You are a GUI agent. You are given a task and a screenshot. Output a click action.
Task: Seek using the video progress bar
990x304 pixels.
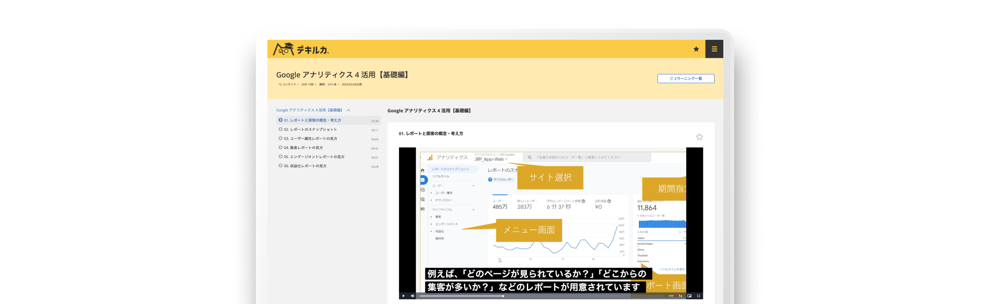click(x=541, y=296)
